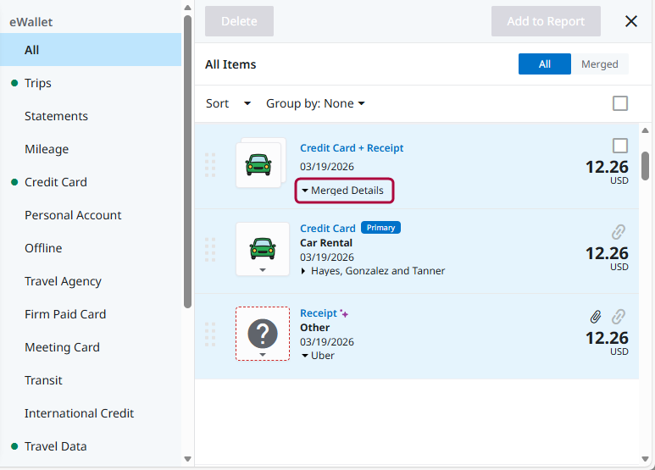
Task: Click the question mark icon on Receipt item
Action: [263, 334]
